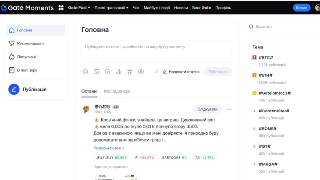The image size is (320, 180).
Task: Click the blue Внести button
Action: tap(302, 8)
